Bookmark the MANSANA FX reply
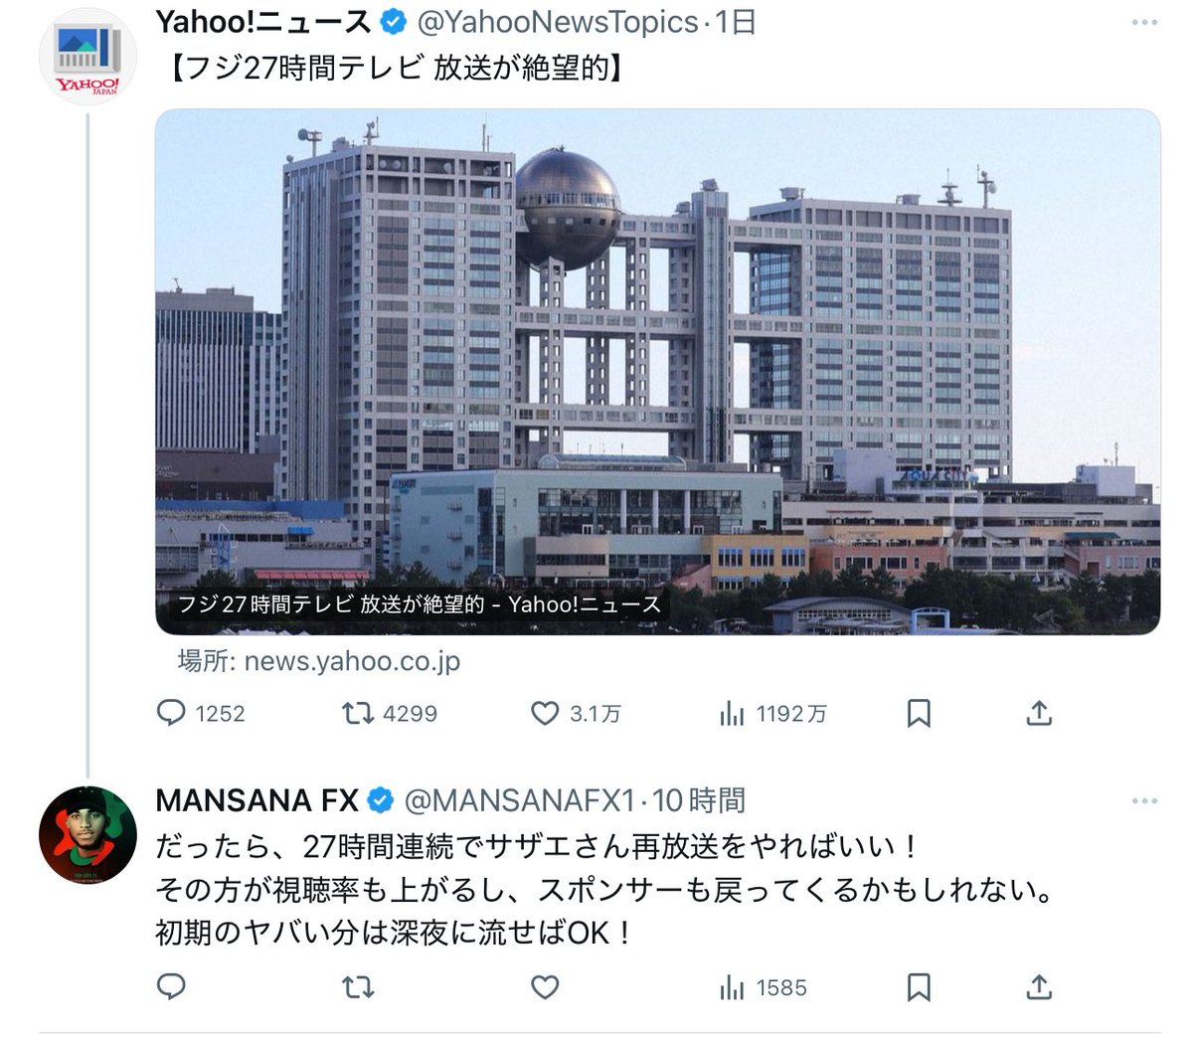Screen dimensions: 1193x1038 (x=920, y=987)
